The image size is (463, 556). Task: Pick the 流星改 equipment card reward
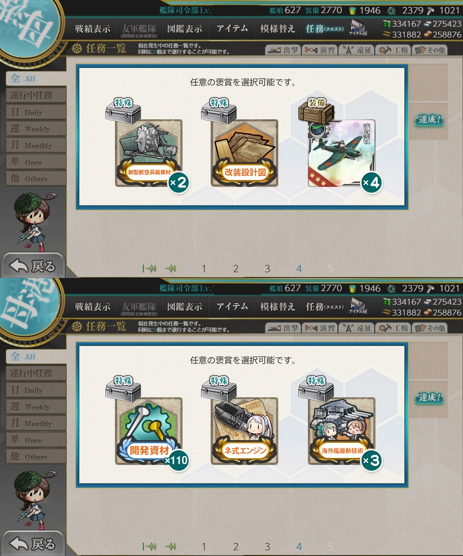point(341,153)
